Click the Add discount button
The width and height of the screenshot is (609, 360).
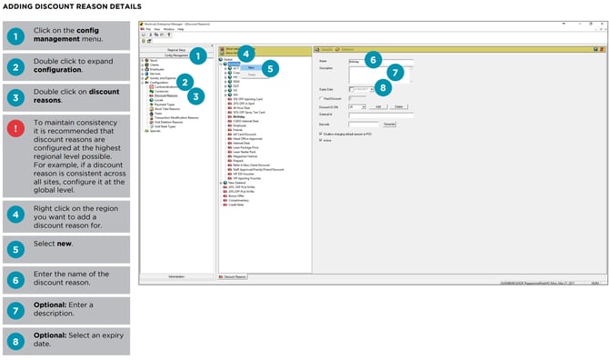378,106
